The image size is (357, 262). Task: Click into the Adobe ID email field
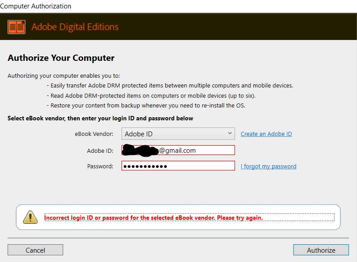tap(178, 150)
